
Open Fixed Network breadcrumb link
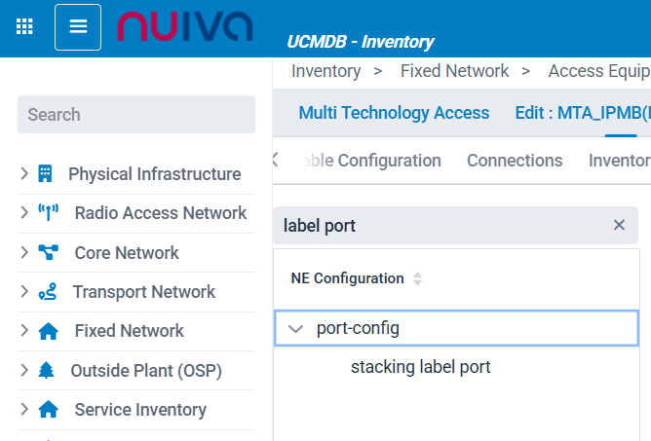[454, 71]
